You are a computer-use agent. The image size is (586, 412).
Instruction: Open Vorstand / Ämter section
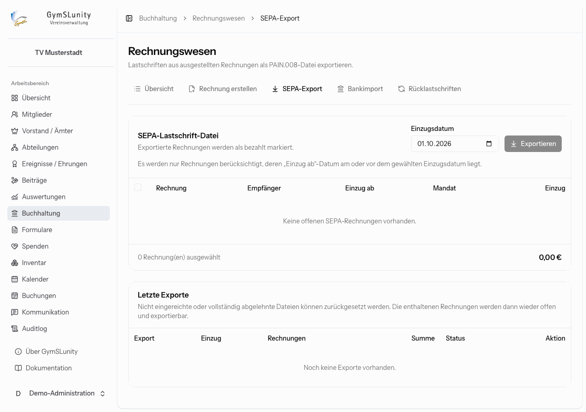click(x=59, y=131)
